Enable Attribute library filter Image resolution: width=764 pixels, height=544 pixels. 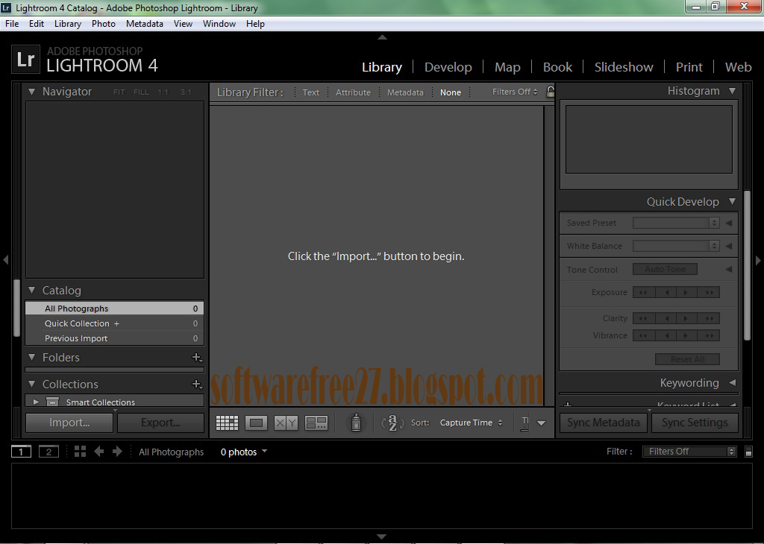353,92
